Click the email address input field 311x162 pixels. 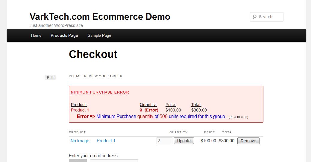click(x=114, y=161)
